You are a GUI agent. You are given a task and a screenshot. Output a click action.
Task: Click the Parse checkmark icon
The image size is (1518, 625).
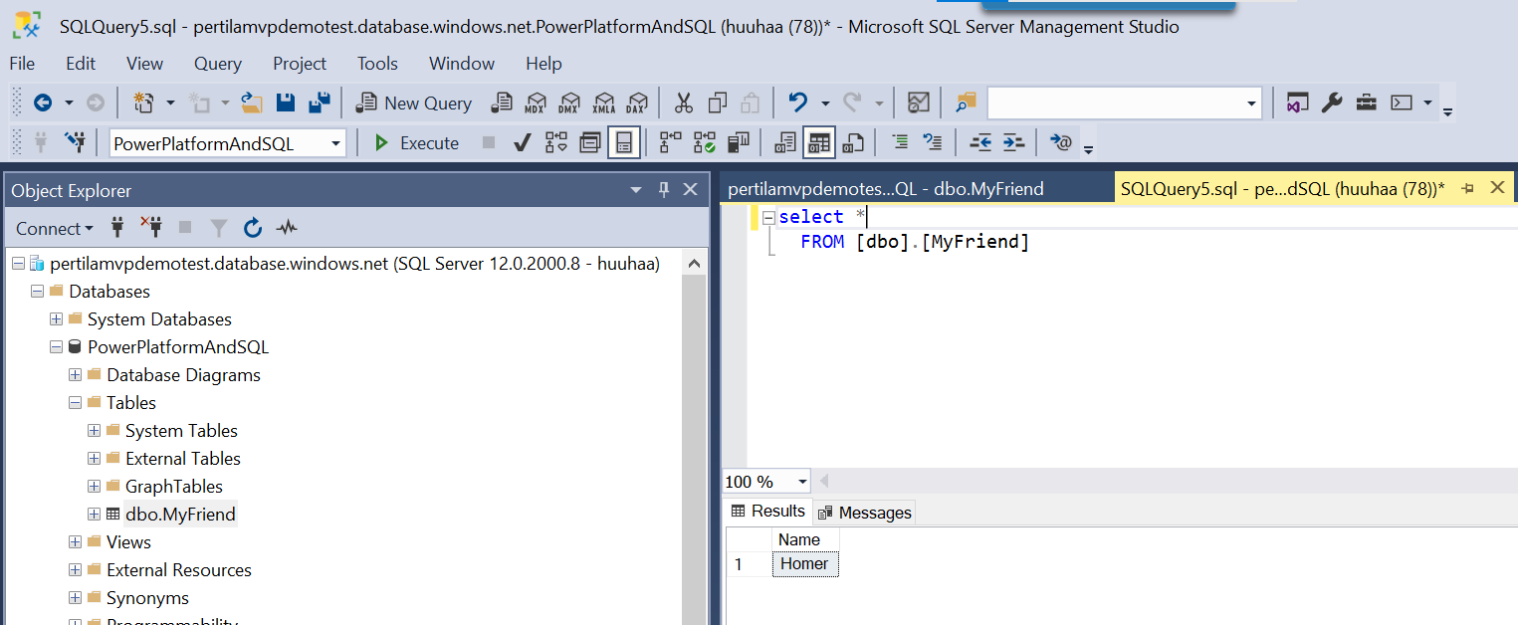point(522,143)
